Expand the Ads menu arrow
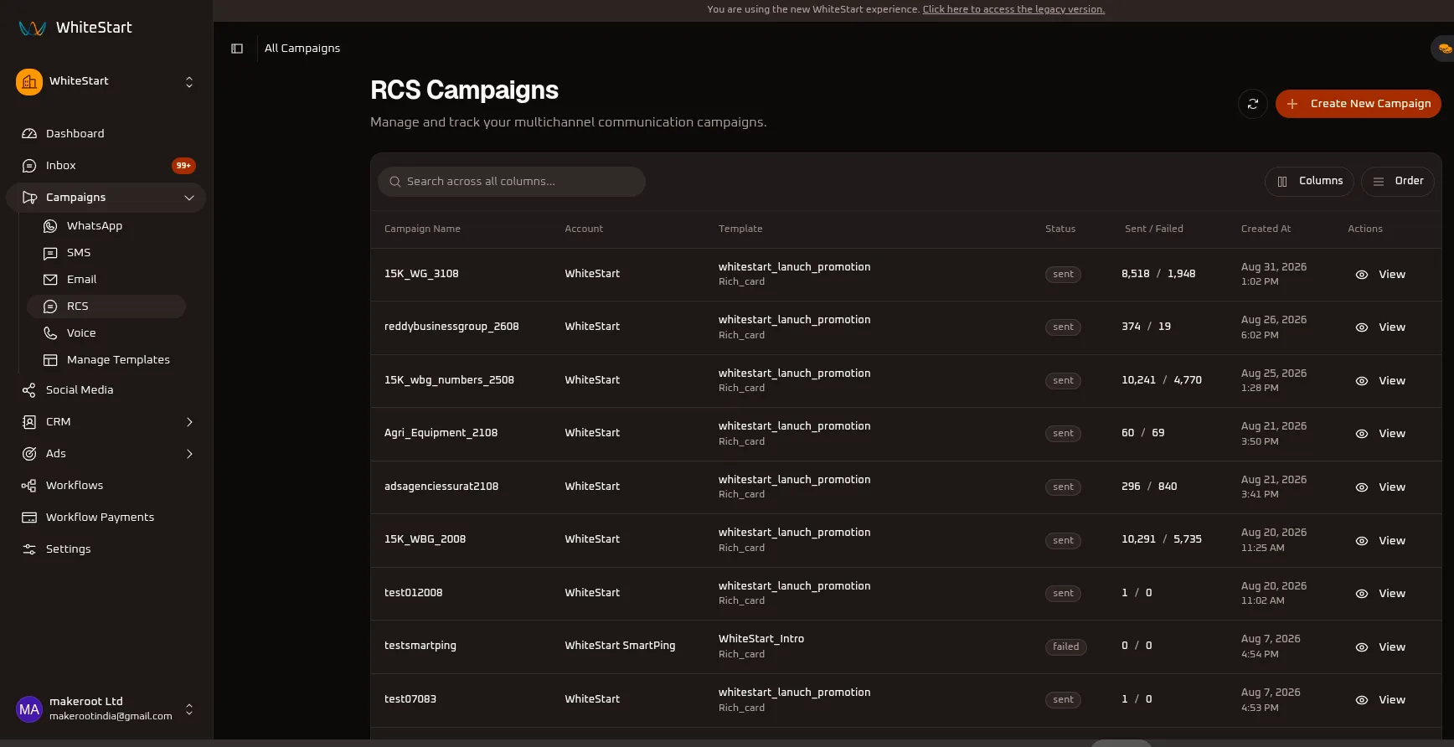This screenshot has height=747, width=1454. coord(189,454)
